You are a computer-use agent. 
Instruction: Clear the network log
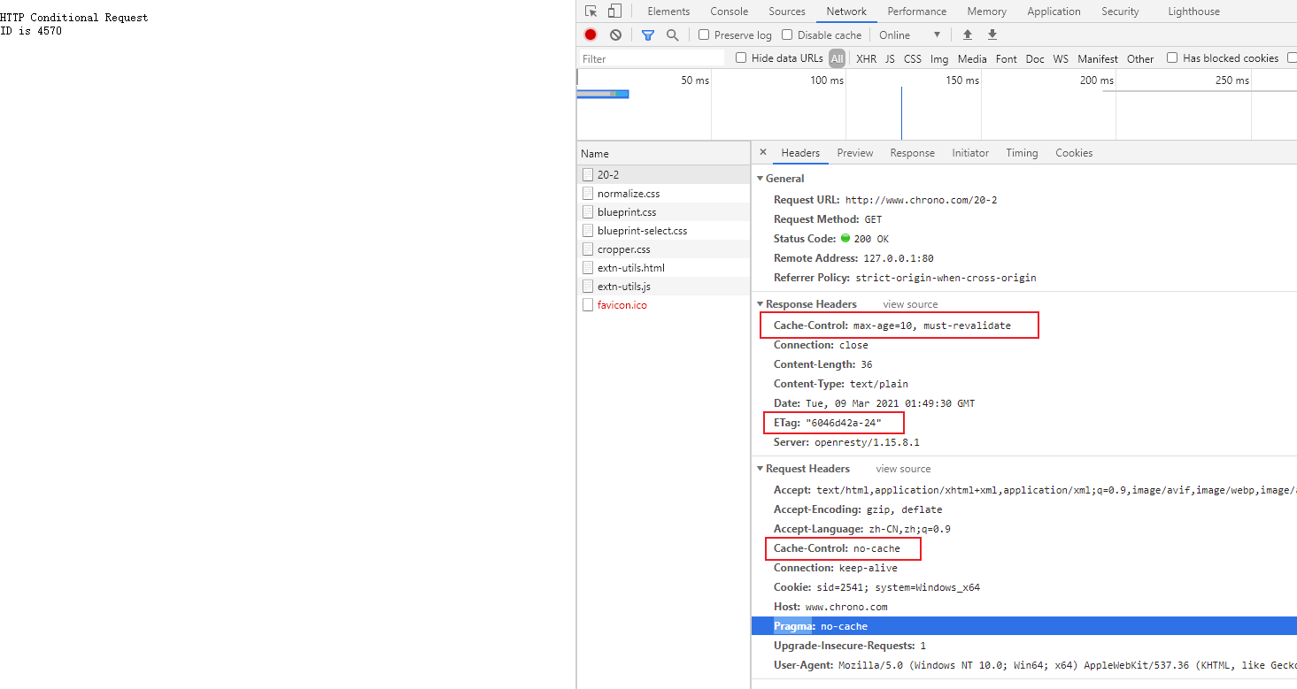tap(615, 34)
